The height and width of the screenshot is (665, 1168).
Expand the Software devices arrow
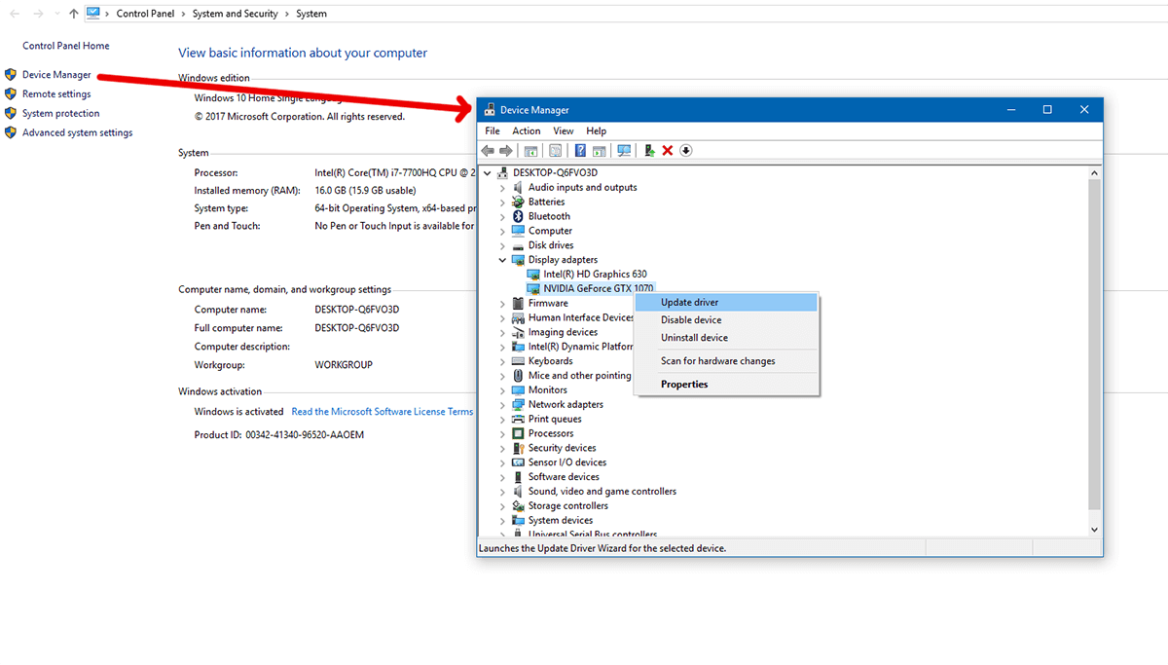click(502, 477)
